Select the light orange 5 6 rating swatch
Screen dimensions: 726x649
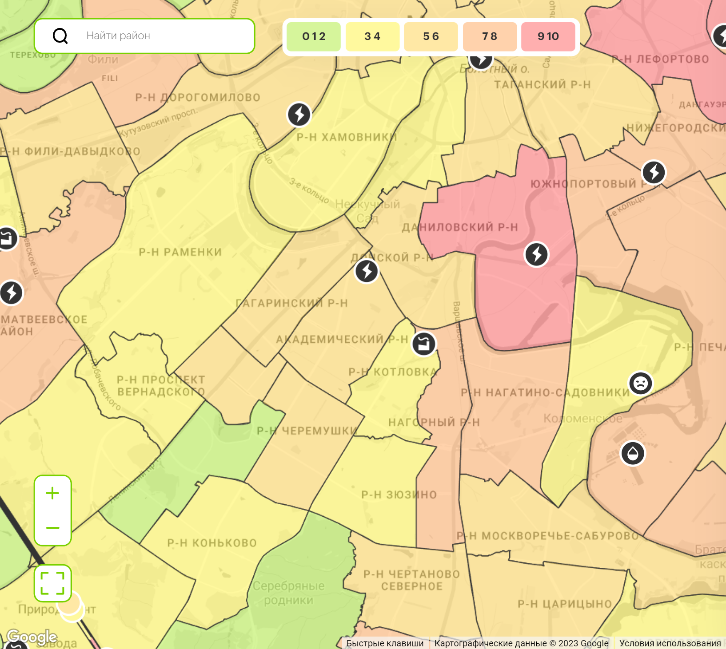click(431, 36)
